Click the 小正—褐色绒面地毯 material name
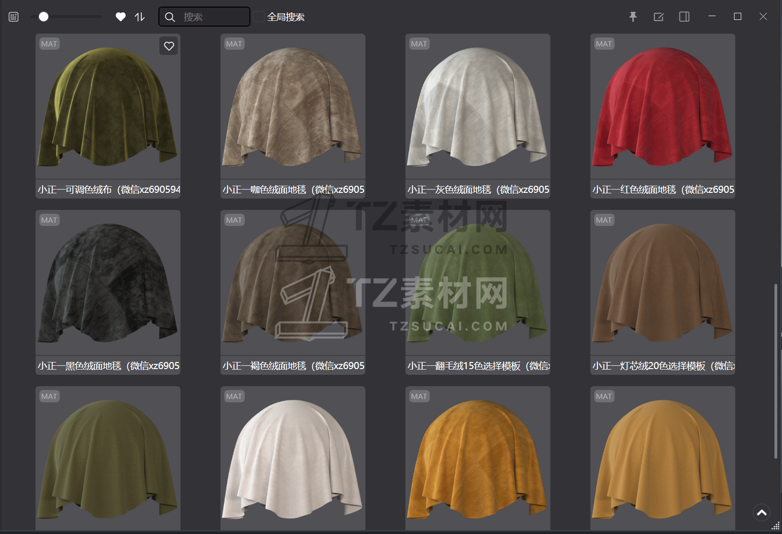This screenshot has height=534, width=782. coord(294,366)
